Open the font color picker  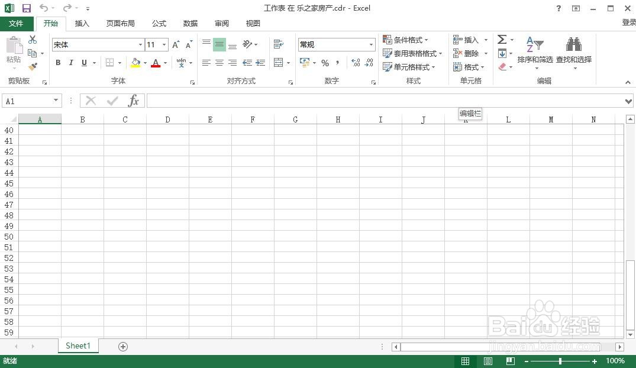154,63
